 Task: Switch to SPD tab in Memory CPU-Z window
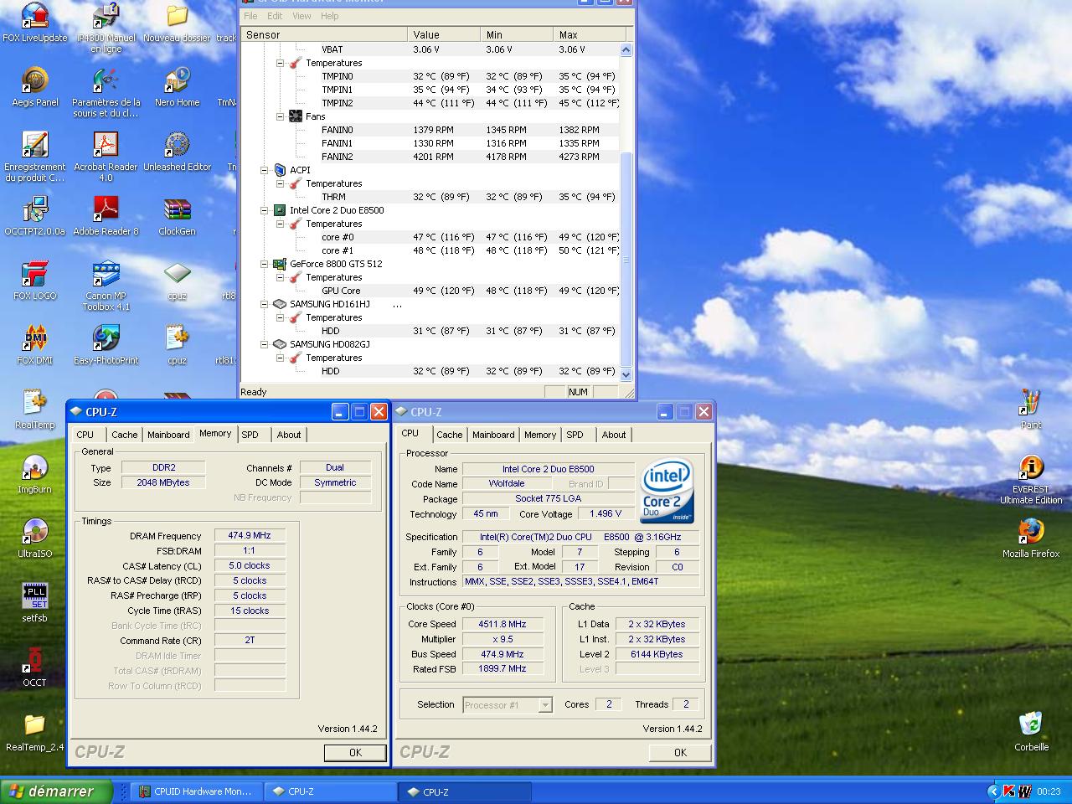[x=250, y=435]
